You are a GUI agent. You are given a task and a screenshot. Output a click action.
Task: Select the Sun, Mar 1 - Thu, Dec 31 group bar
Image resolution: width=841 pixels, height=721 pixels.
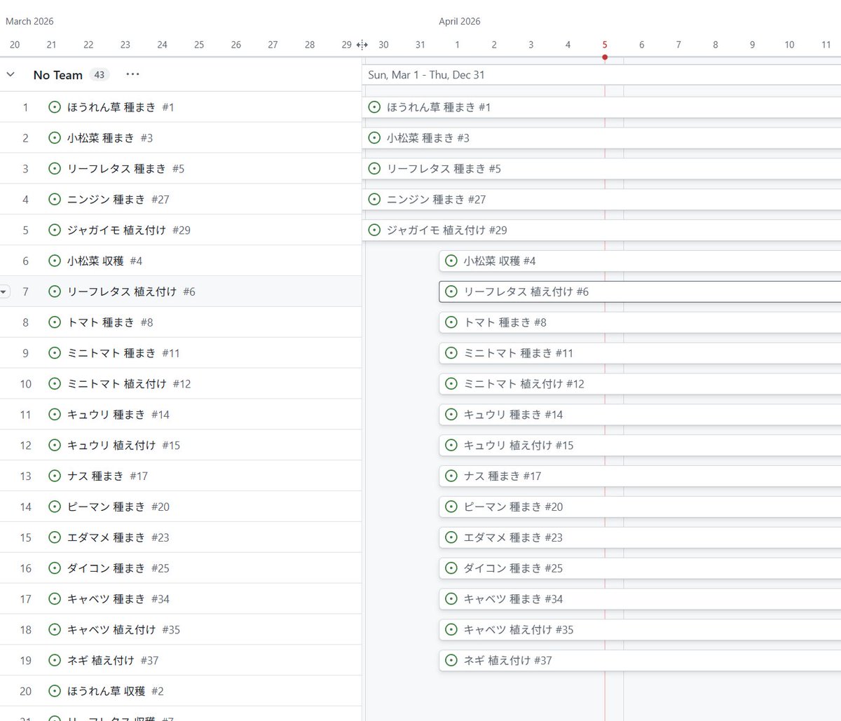(601, 75)
